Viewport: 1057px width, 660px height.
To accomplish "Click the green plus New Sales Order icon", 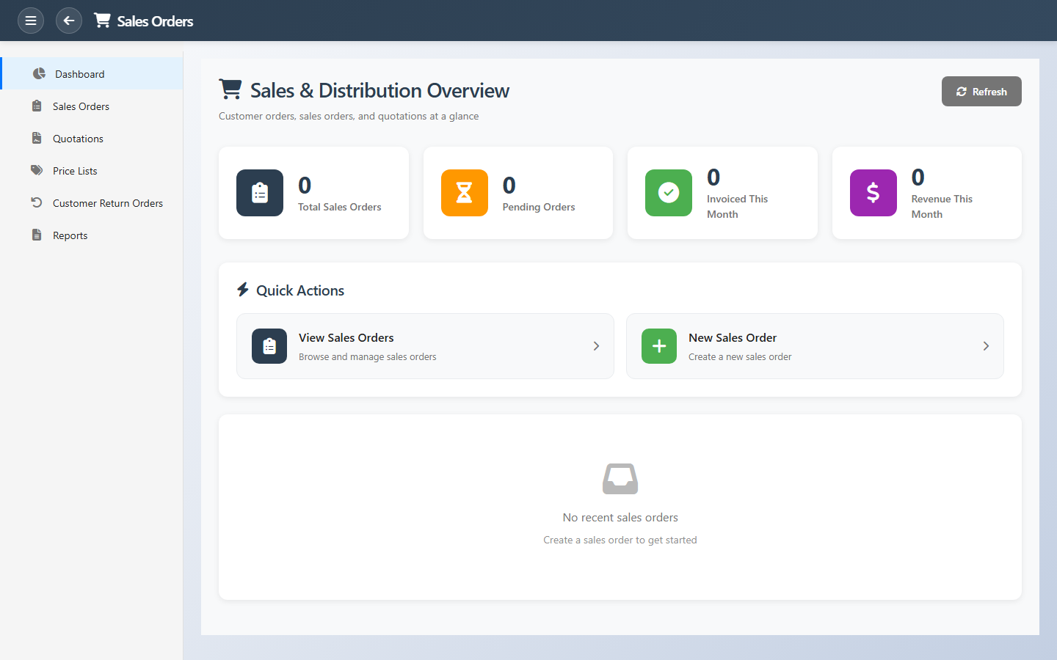I will click(658, 346).
